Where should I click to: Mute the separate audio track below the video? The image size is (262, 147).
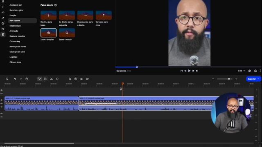coord(2,114)
